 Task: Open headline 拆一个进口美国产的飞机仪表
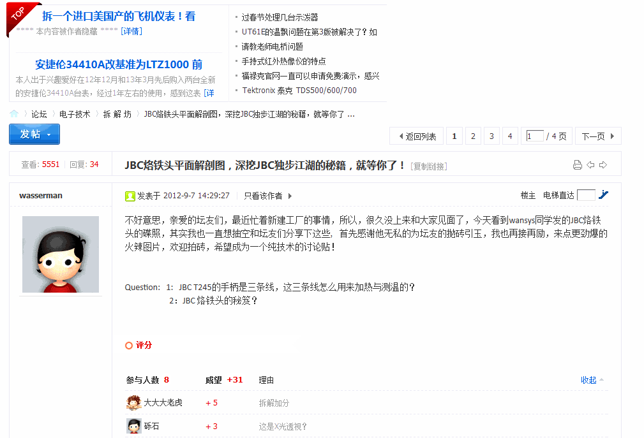point(119,16)
